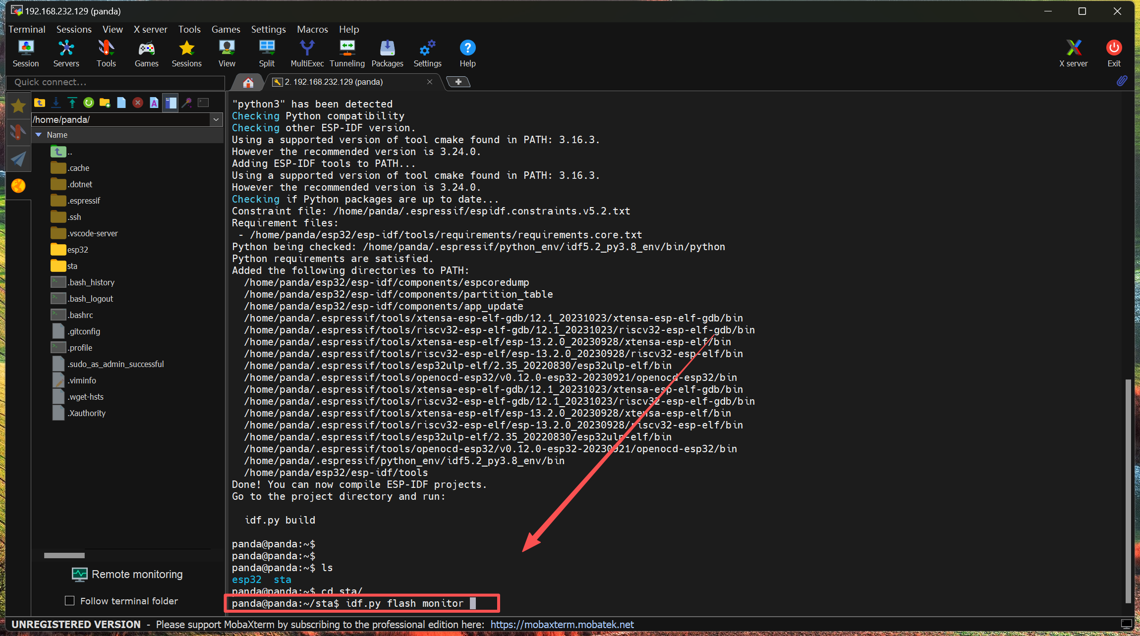Click Remote monitoring button

pos(127,574)
